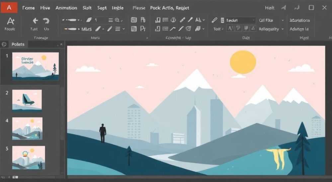
Task: Click the magnifier icon in the Nlora group
Action: 117,20
